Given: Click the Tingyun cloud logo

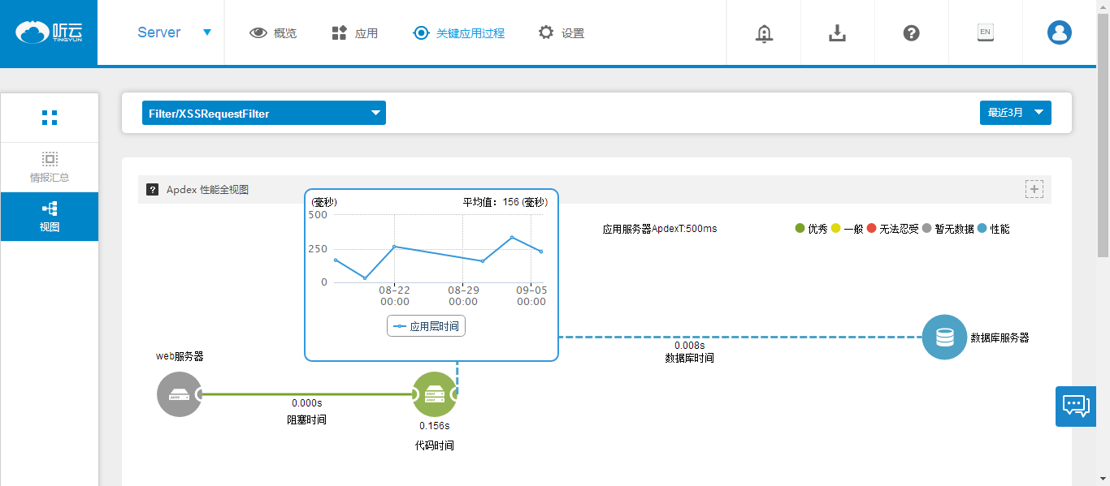Looking at the screenshot, I should click(49, 32).
